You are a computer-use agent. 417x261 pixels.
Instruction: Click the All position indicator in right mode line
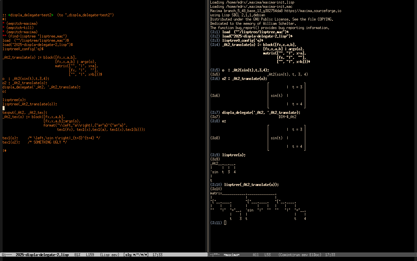(255, 255)
